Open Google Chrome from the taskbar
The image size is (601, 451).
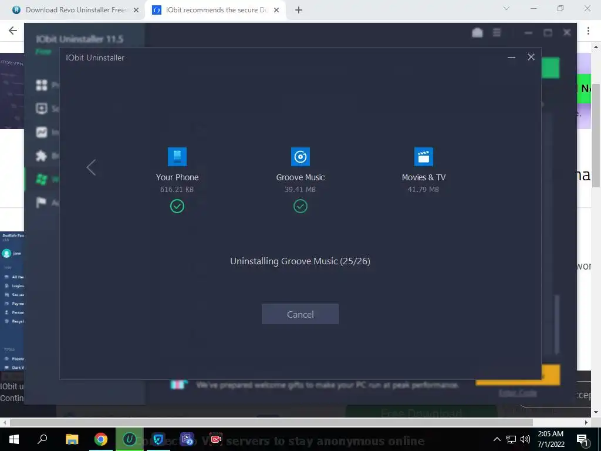(100, 439)
